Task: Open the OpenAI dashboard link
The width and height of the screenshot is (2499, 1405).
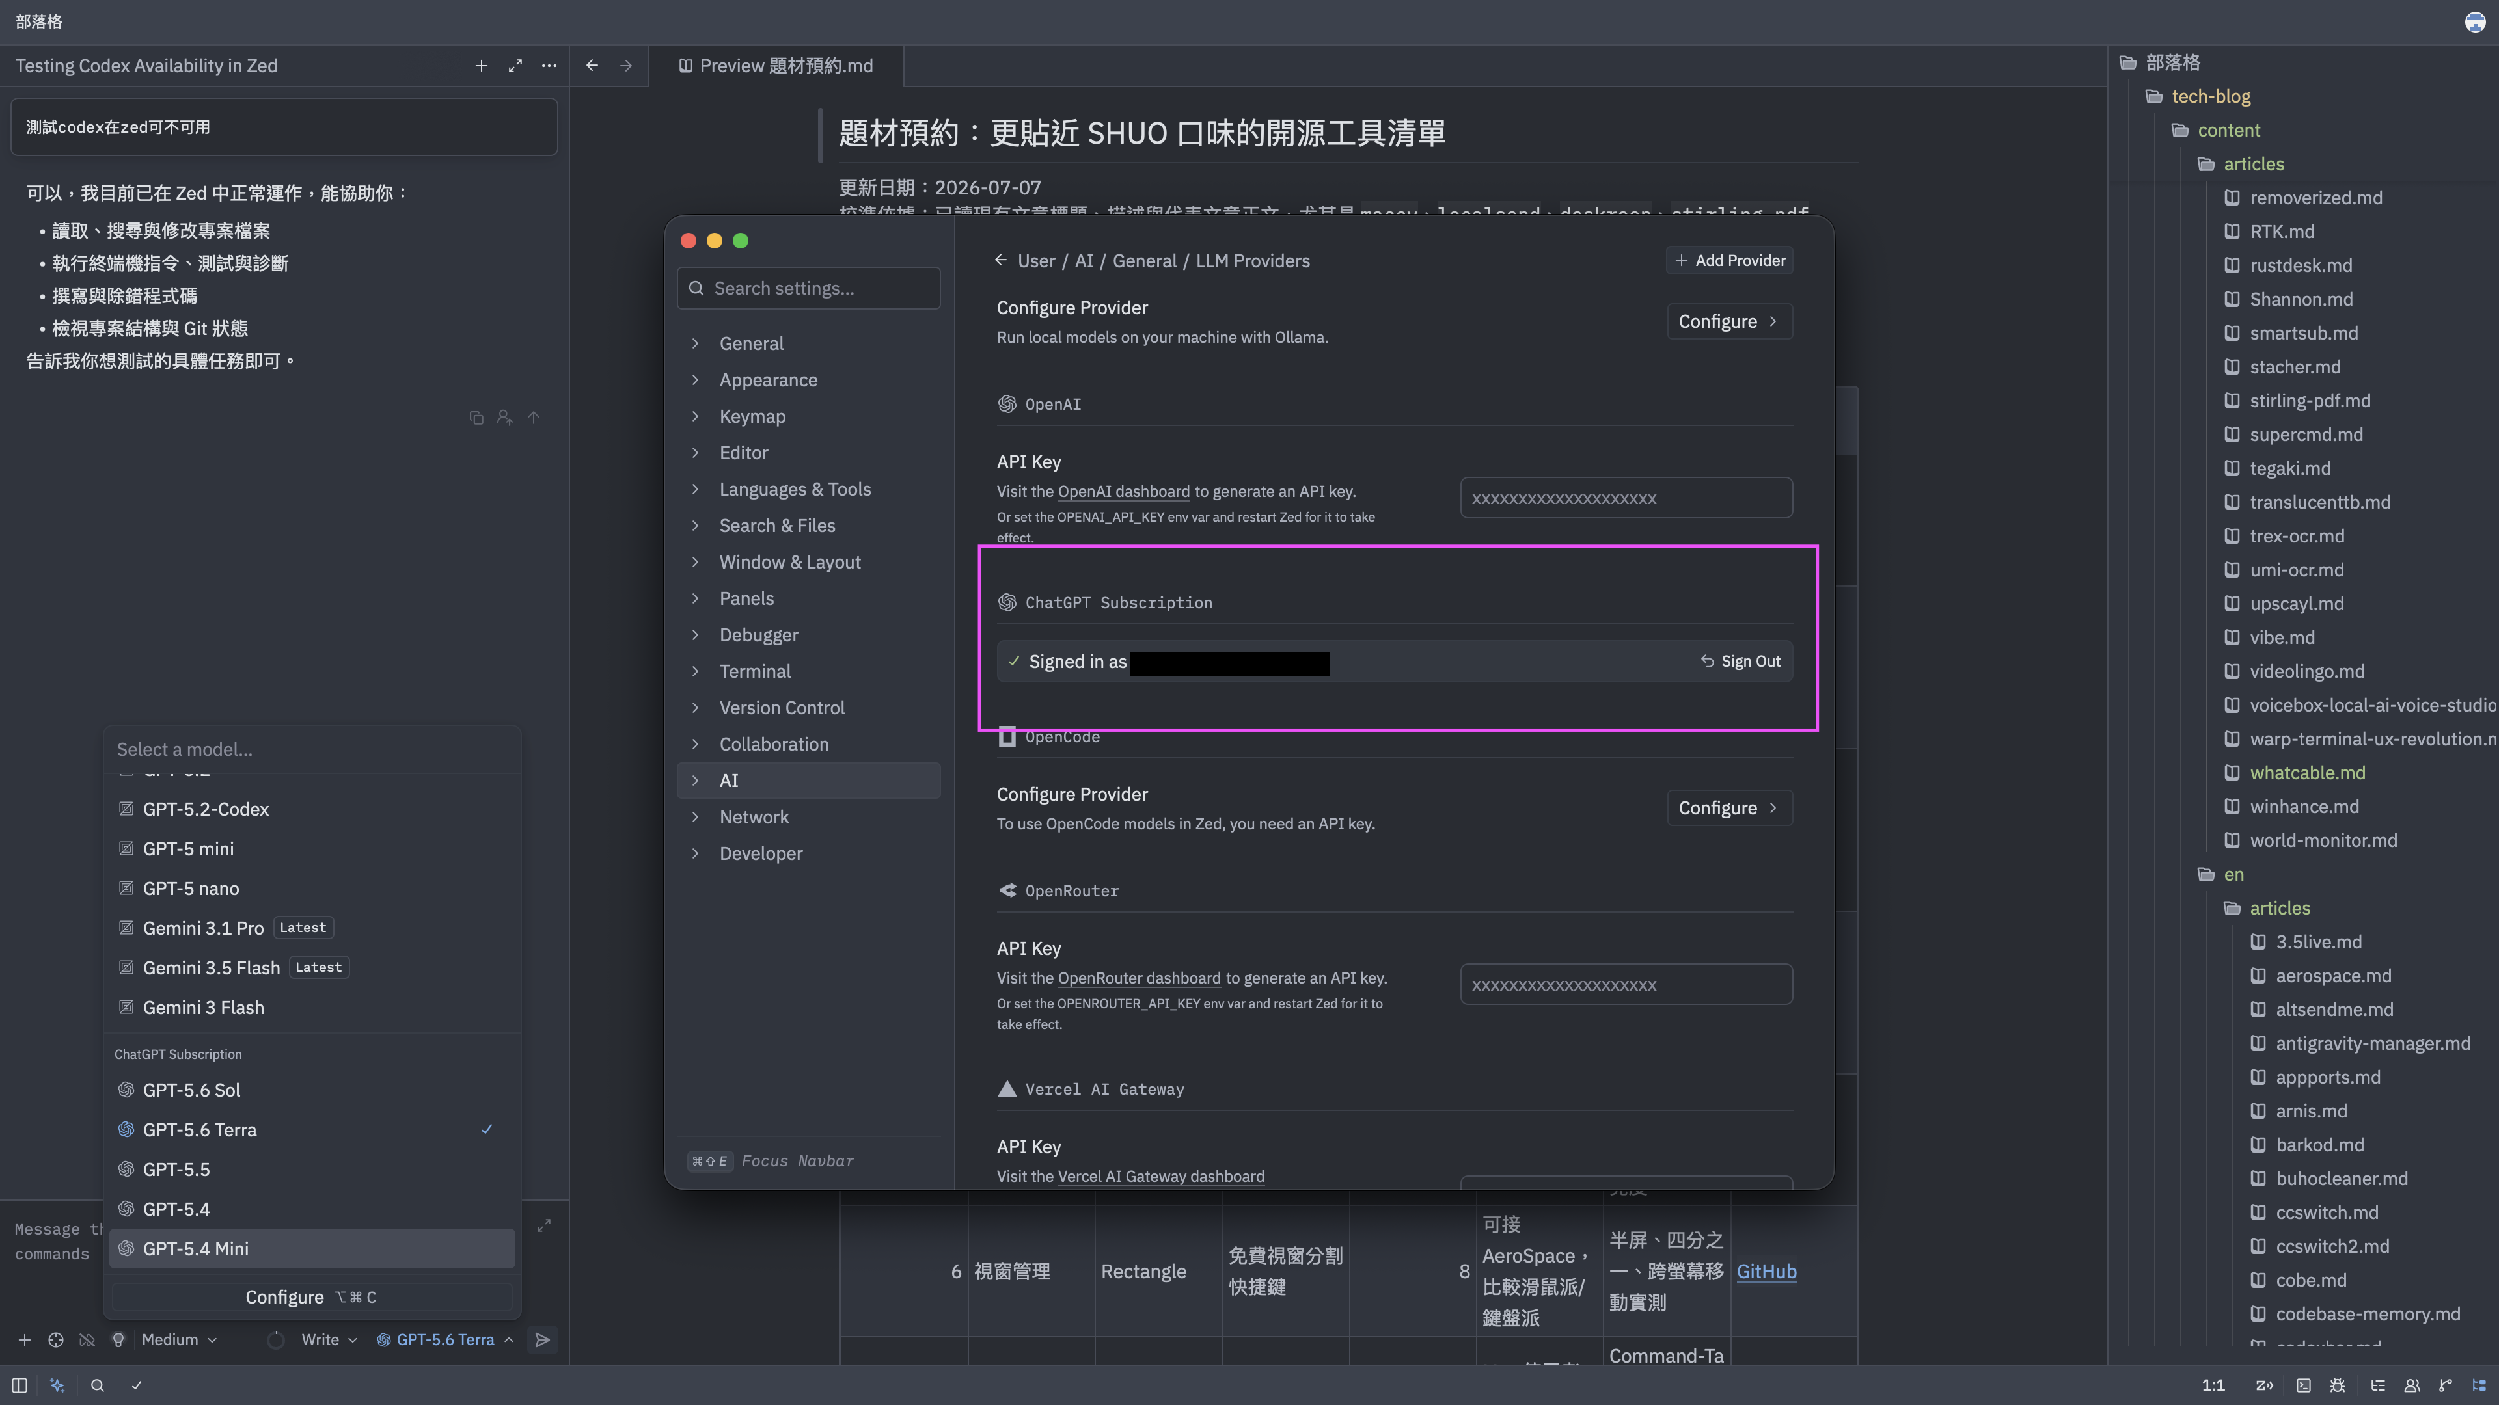Action: (1123, 492)
